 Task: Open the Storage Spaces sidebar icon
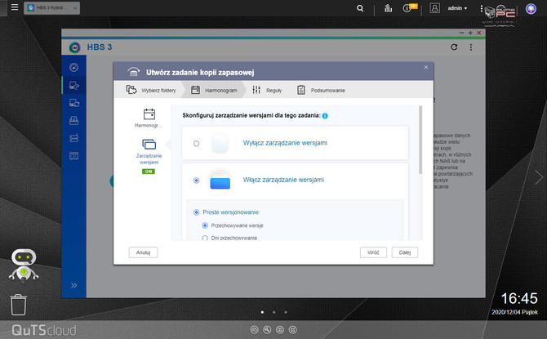pos(74,138)
